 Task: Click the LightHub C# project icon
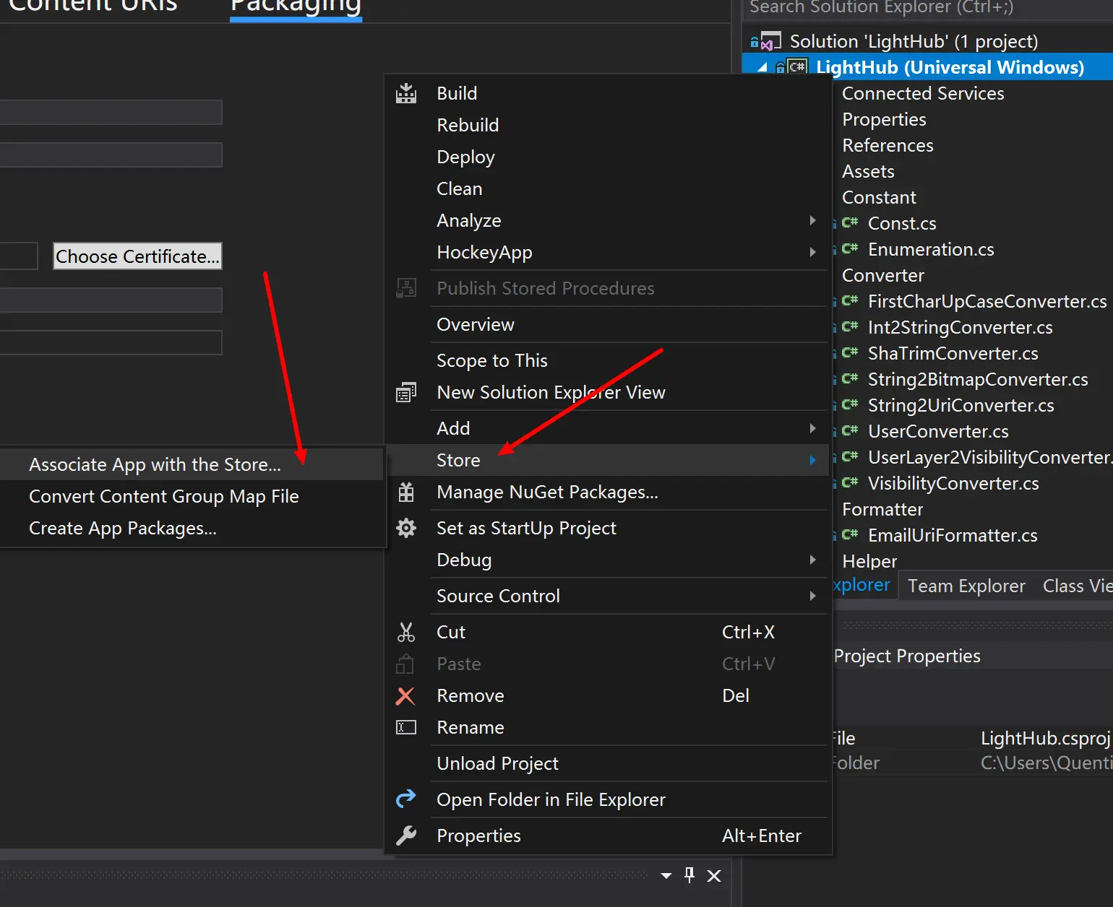coord(796,67)
